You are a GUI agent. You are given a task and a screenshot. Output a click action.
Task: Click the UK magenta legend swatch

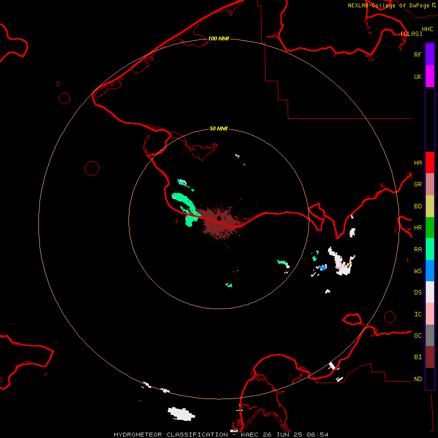tap(430, 76)
